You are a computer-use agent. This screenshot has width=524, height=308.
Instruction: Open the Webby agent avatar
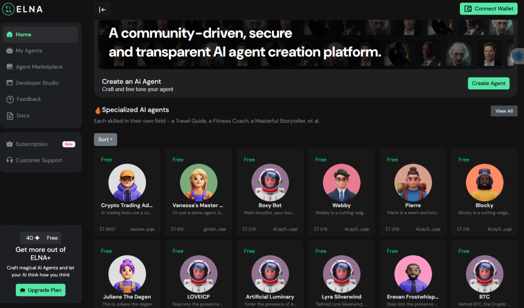(341, 183)
